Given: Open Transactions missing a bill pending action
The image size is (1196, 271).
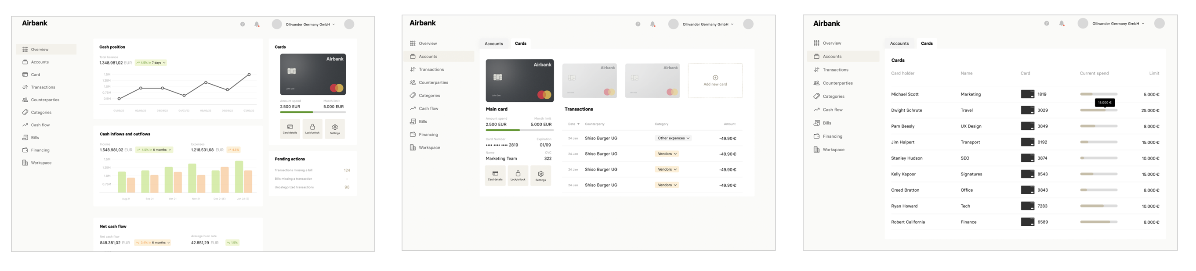Looking at the screenshot, I should (x=312, y=171).
